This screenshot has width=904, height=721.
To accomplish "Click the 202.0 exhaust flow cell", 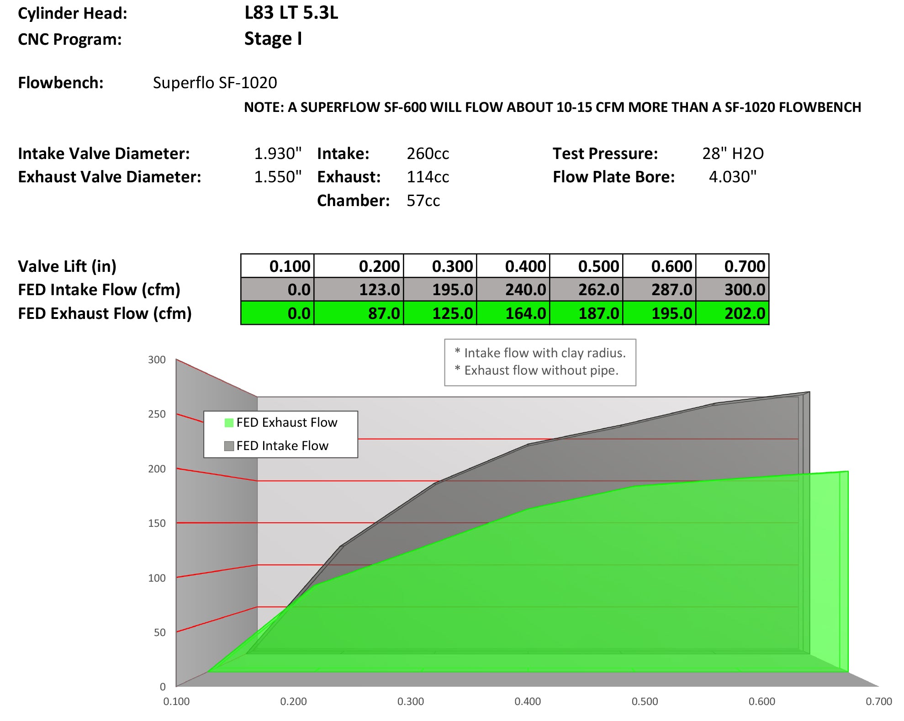I will (732, 313).
